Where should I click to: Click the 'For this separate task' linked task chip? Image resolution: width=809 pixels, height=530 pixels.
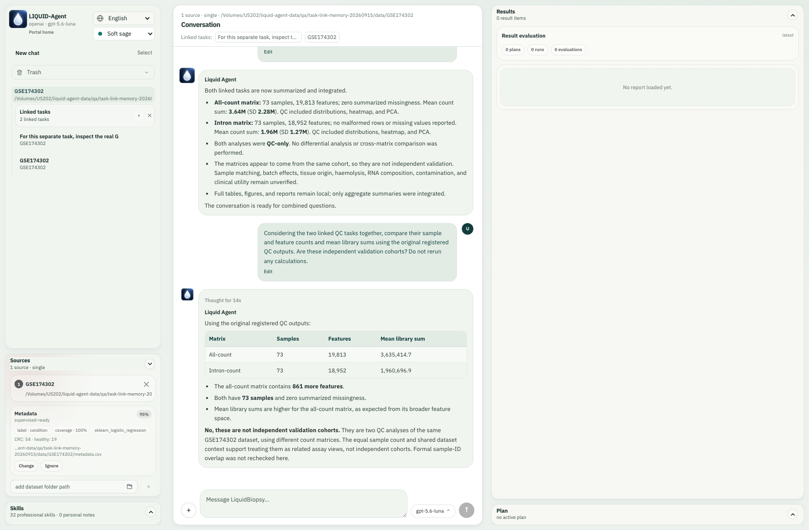click(x=259, y=37)
